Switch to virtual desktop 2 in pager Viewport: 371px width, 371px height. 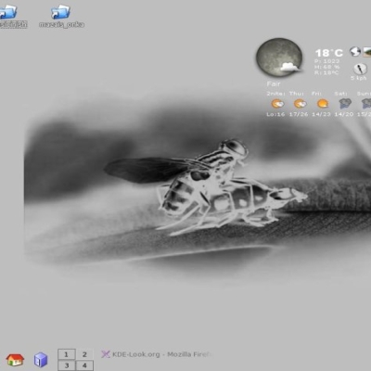(x=84, y=354)
